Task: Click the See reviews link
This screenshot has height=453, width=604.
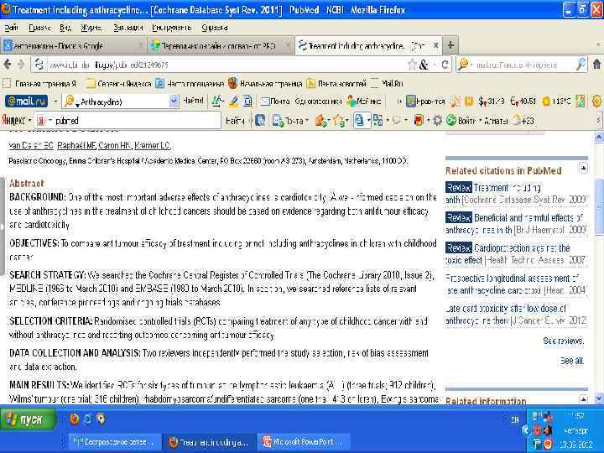Action: click(x=564, y=341)
